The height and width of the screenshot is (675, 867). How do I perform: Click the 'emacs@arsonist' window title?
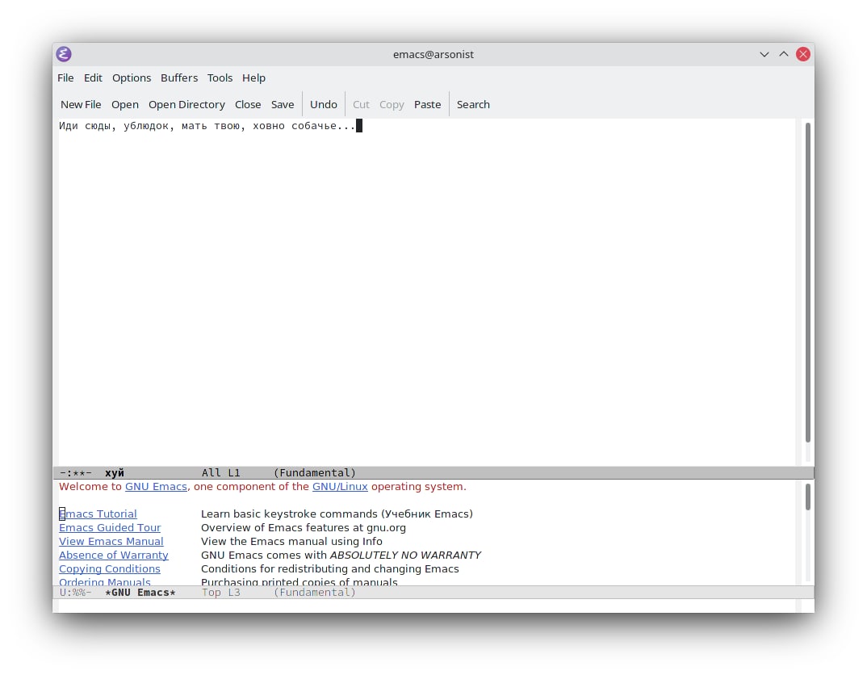coord(433,54)
